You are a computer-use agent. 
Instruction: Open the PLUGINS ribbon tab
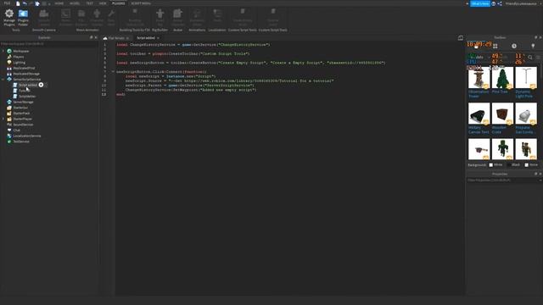pos(119,3)
